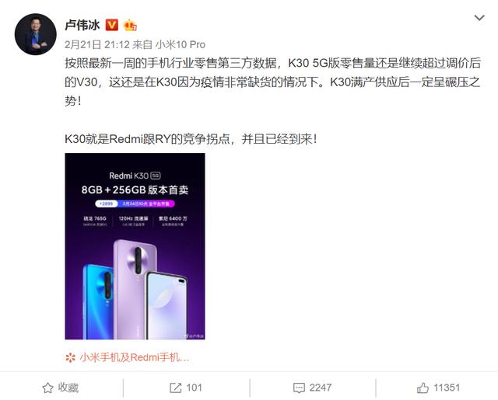Click the thumbs-up like icon
Screen dimensions: 498x400
[x=423, y=388]
